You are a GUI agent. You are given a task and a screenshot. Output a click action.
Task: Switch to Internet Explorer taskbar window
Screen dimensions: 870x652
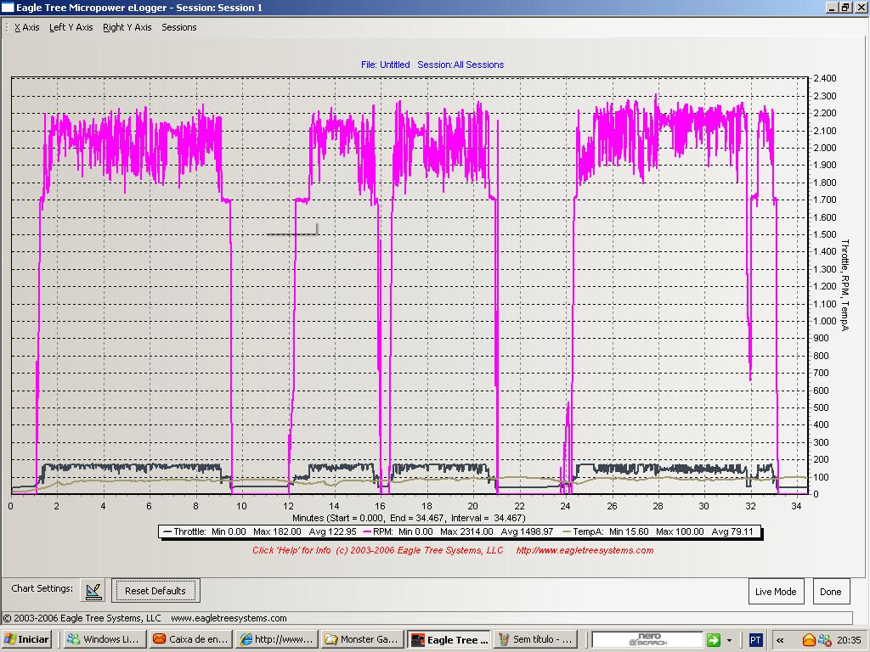[x=275, y=639]
